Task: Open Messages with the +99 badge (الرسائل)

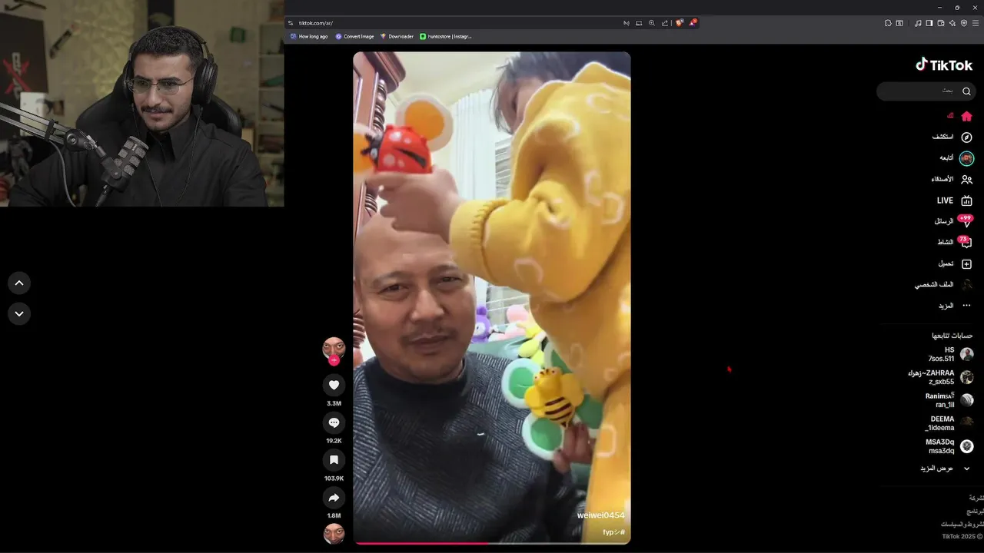Action: [x=966, y=221]
